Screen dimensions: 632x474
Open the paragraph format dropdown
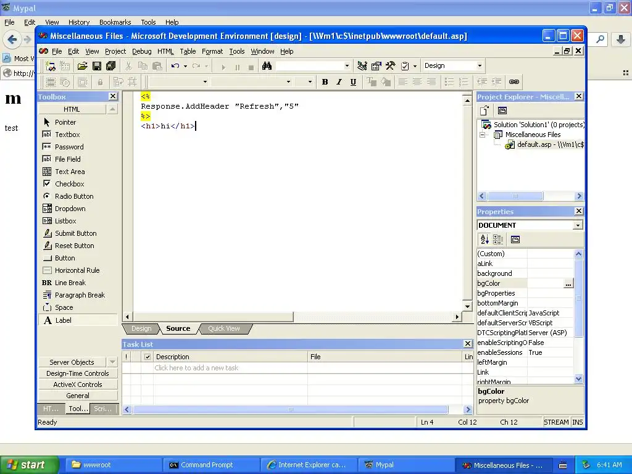click(x=205, y=82)
